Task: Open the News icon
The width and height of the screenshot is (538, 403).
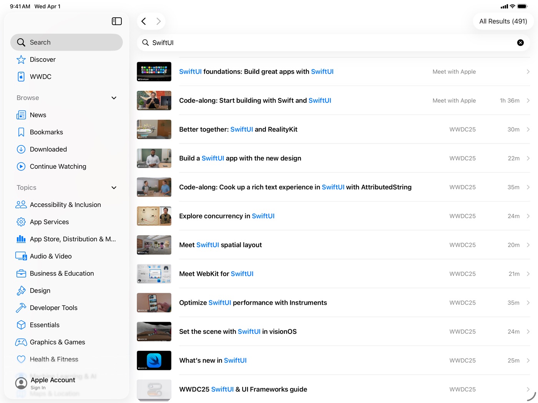Action: [21, 115]
